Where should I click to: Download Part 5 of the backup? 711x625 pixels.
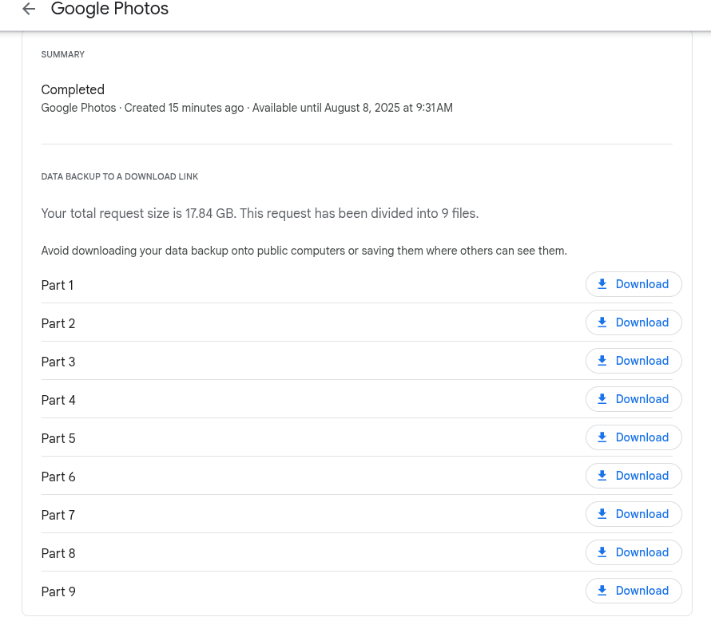tap(634, 437)
